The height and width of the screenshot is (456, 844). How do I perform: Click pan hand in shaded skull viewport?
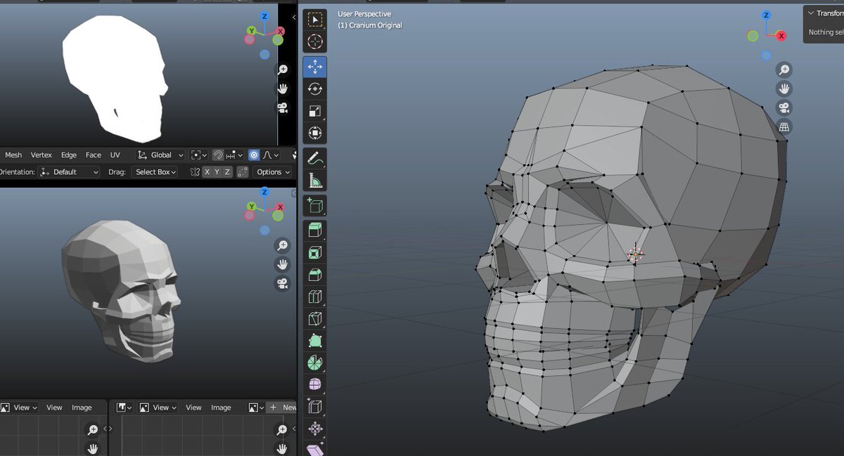pos(282,264)
